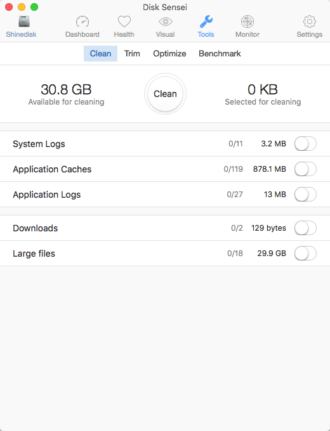
Task: Click the 0/11 item count
Action: pos(235,144)
